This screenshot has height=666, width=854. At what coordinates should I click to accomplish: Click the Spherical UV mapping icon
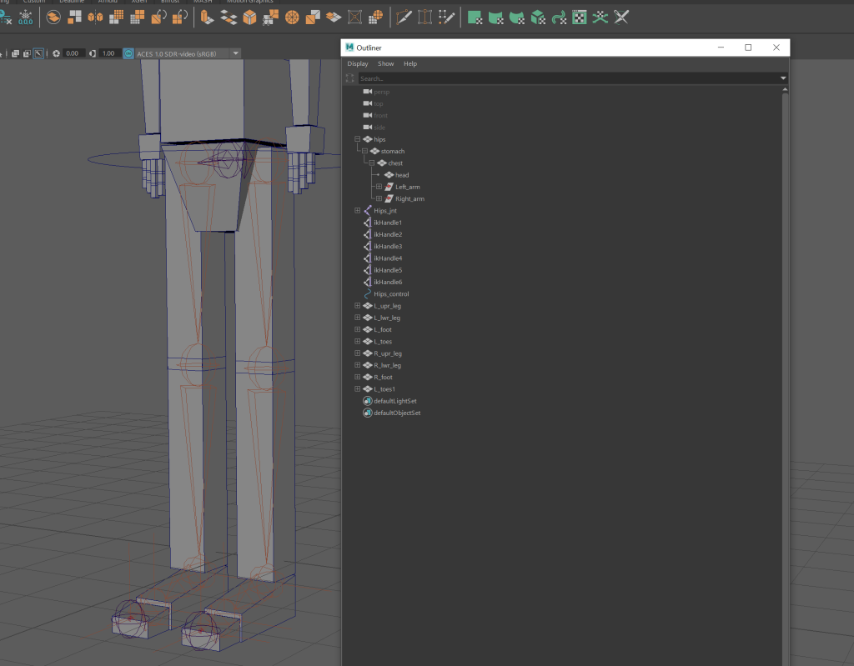point(517,18)
